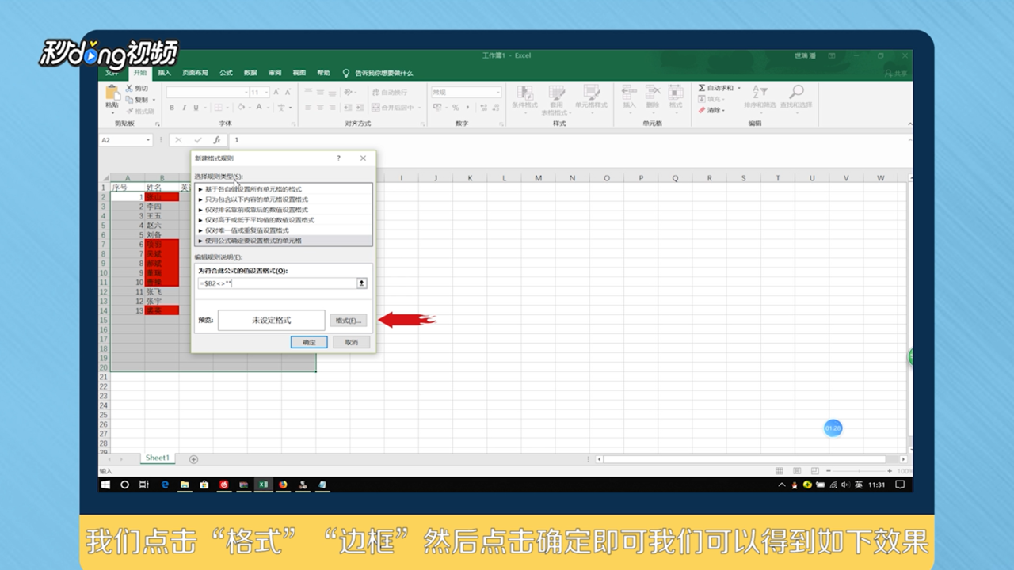The height and width of the screenshot is (570, 1014).
Task: Select the Sheet1 worksheet tab
Action: click(x=157, y=458)
